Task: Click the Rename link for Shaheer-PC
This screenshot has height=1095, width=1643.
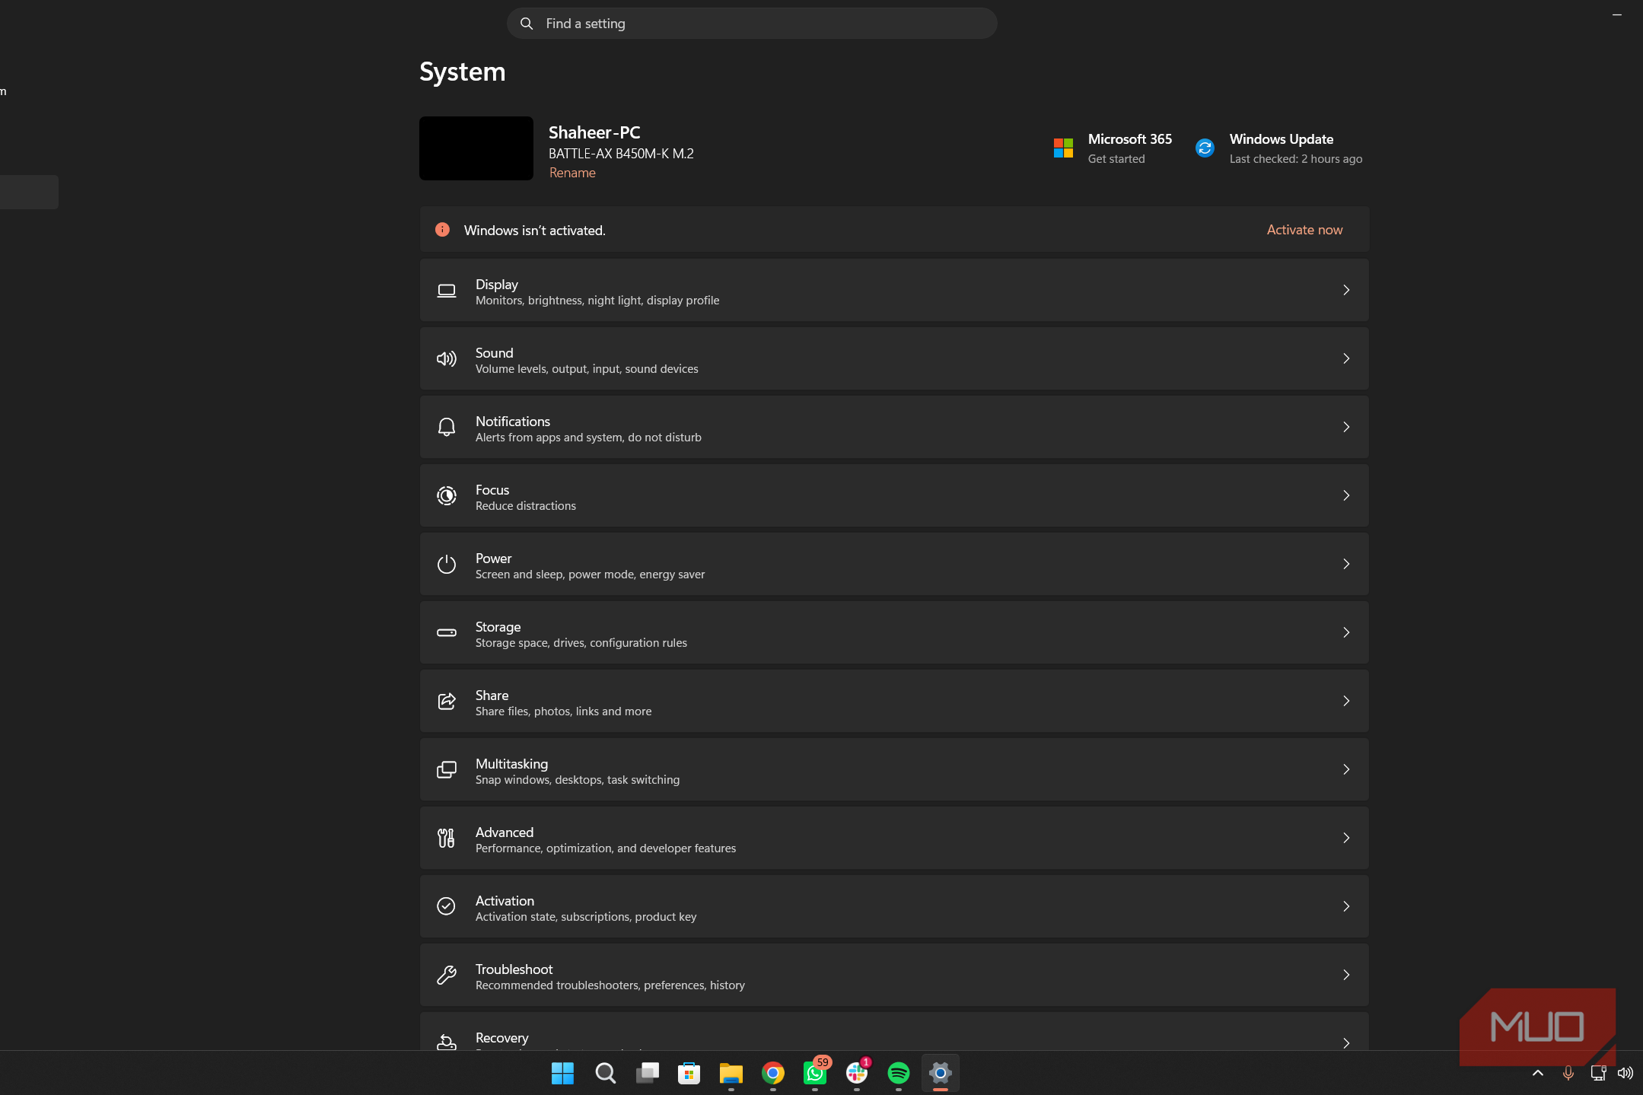Action: (572, 173)
